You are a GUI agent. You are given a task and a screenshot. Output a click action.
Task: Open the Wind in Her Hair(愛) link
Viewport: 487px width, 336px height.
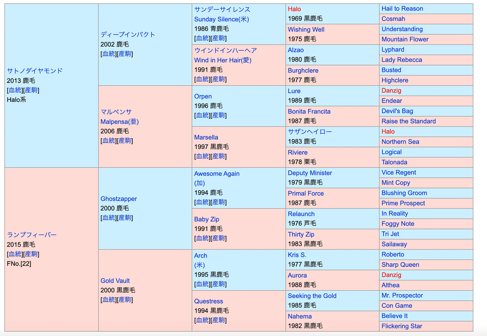(x=222, y=60)
